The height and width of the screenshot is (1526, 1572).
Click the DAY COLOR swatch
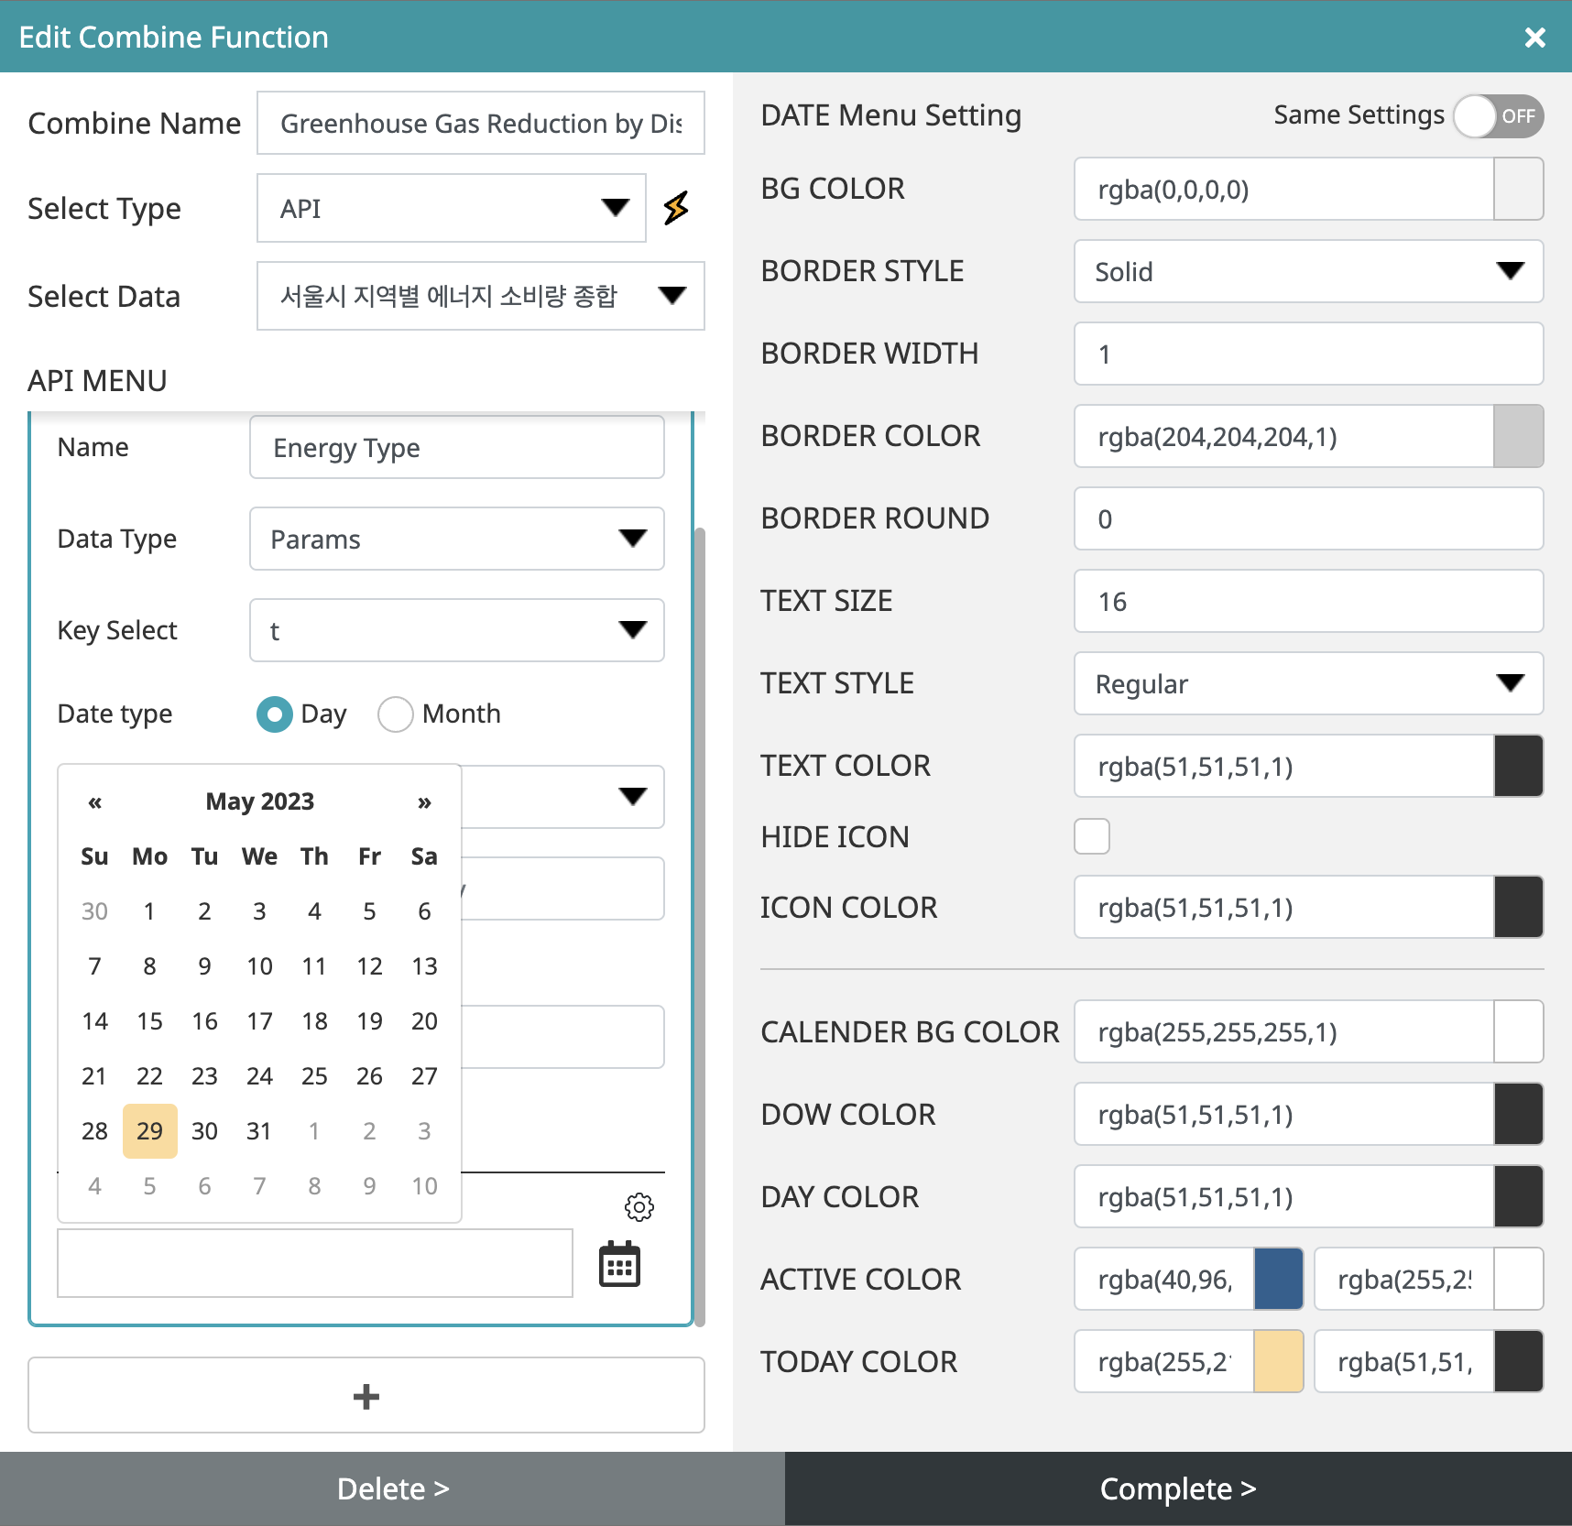point(1518,1196)
